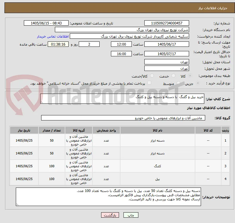Click the response deadline date 1405/06/17
Screen dimensions: 235x223
(167, 44)
